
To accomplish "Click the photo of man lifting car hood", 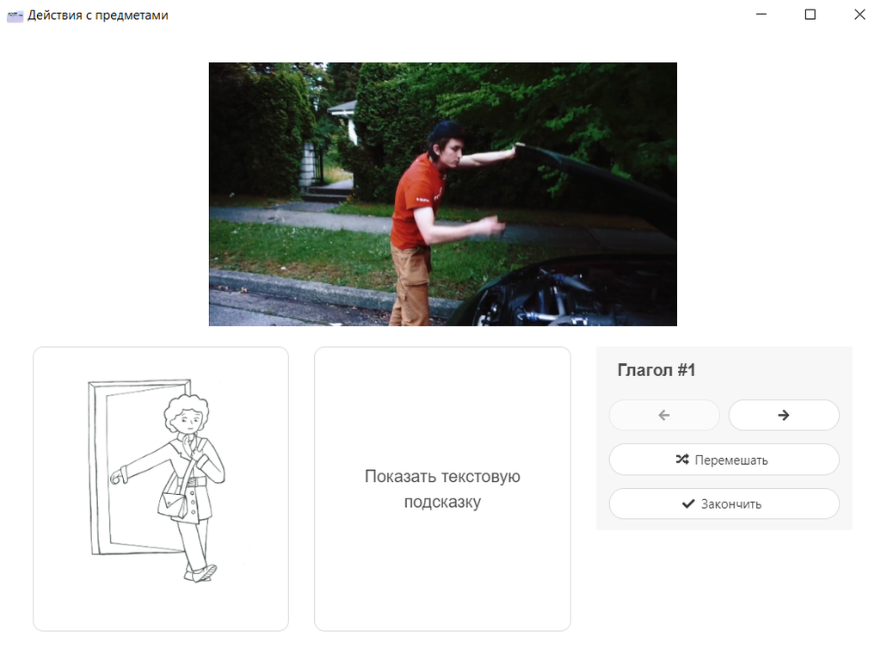I will (442, 194).
